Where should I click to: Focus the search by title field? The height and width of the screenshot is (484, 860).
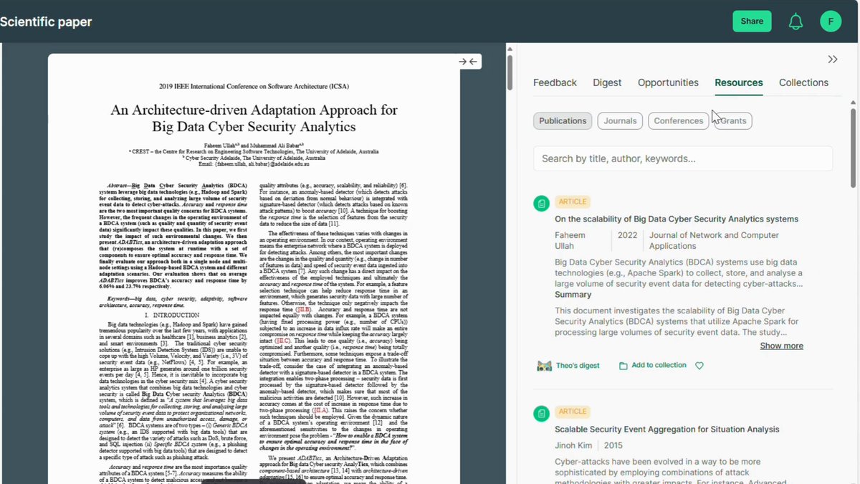(683, 158)
